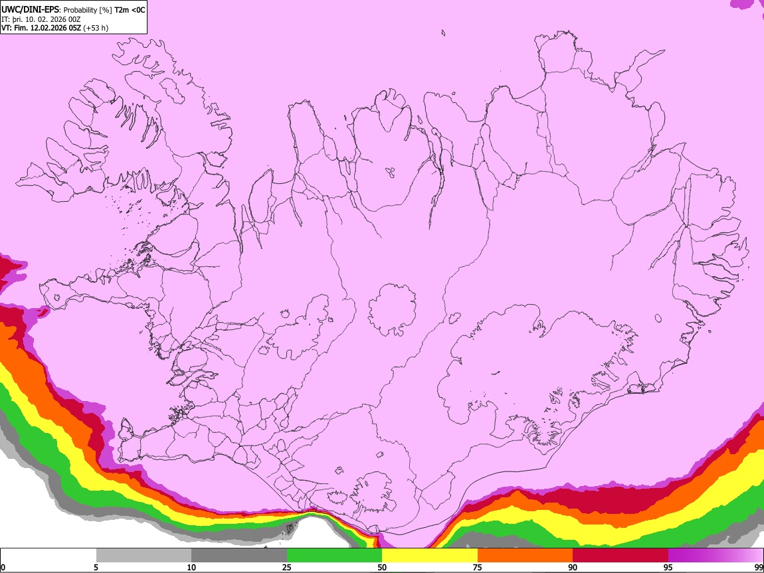Select the dark gray 10–25 legend segment
This screenshot has width=764, height=573.
[x=239, y=556]
